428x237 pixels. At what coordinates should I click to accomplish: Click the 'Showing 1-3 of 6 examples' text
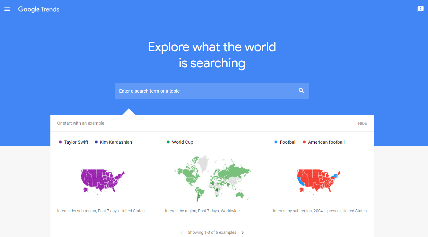coord(212,232)
